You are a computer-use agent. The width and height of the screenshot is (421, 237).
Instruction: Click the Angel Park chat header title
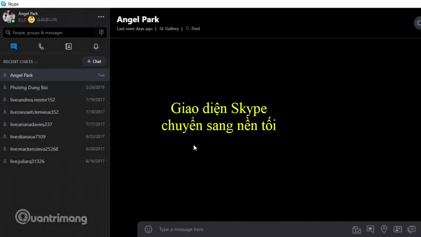tap(138, 19)
